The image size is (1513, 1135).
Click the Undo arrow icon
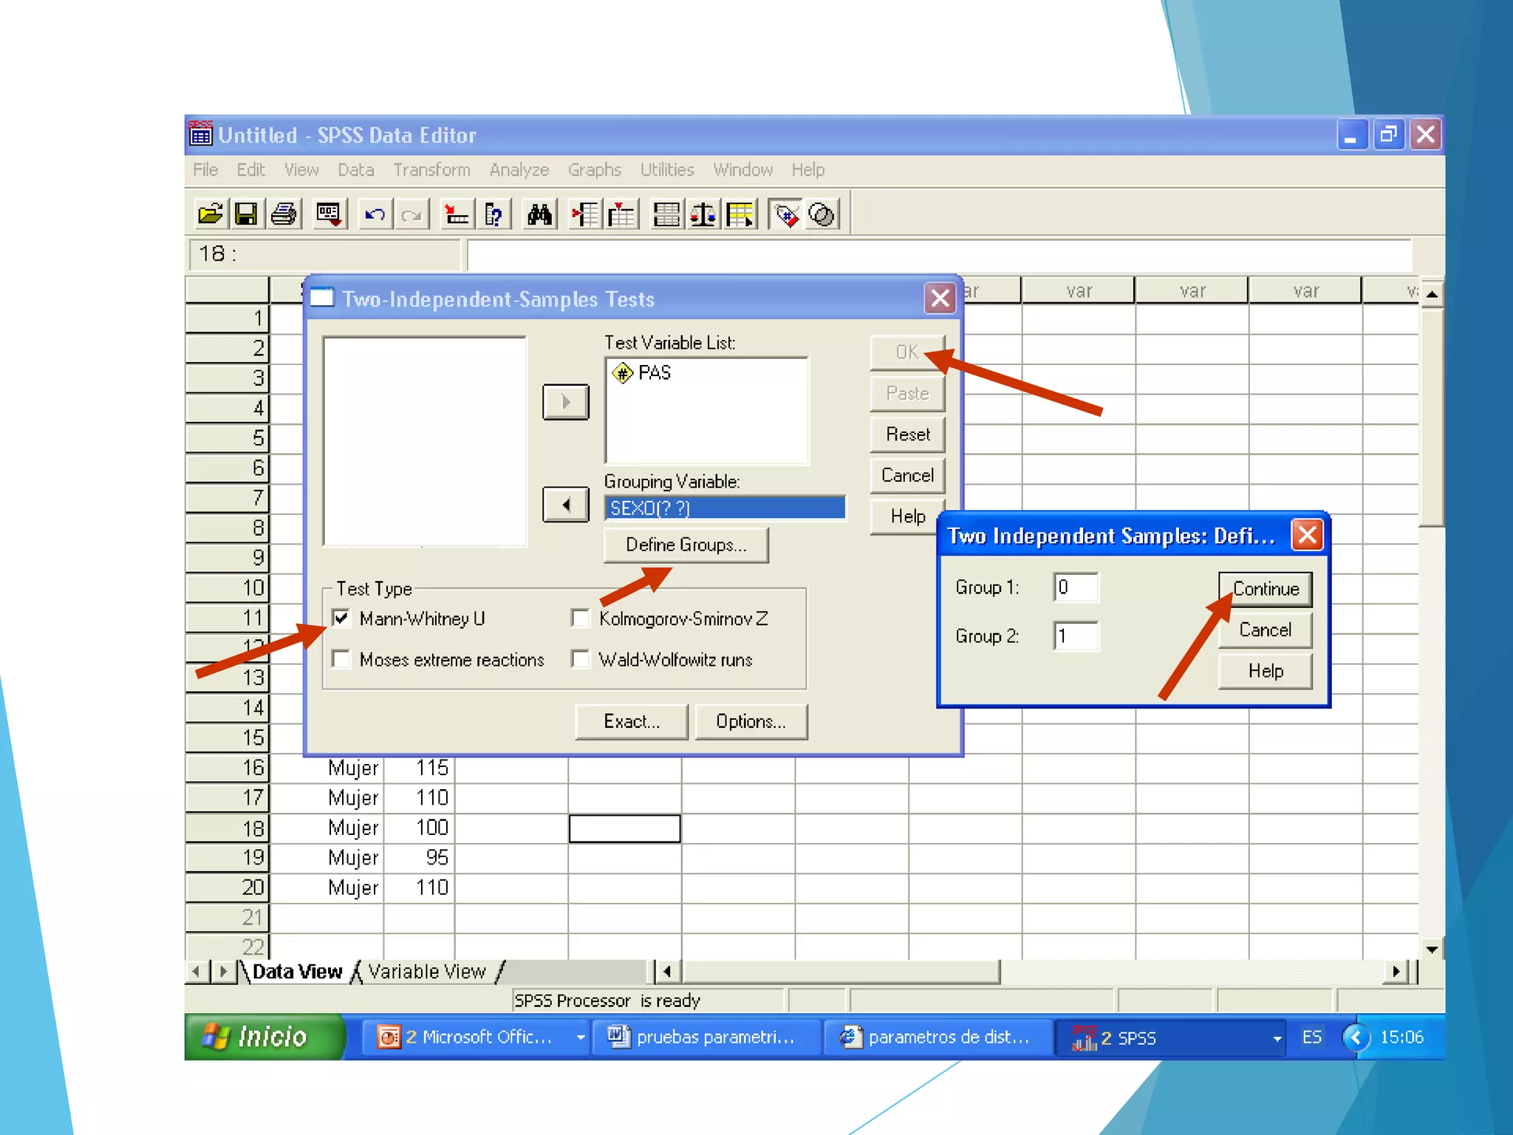click(x=375, y=215)
